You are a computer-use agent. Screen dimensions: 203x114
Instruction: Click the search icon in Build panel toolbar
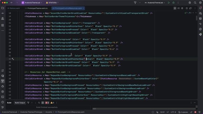pyautogui.click(x=39, y=103)
